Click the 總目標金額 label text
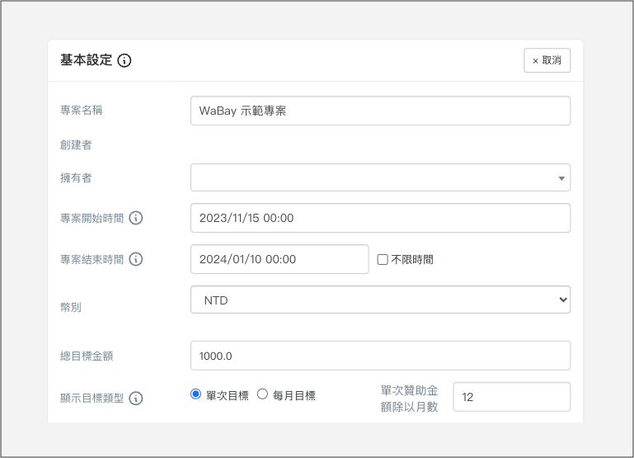This screenshot has height=458, width=634. click(x=87, y=356)
